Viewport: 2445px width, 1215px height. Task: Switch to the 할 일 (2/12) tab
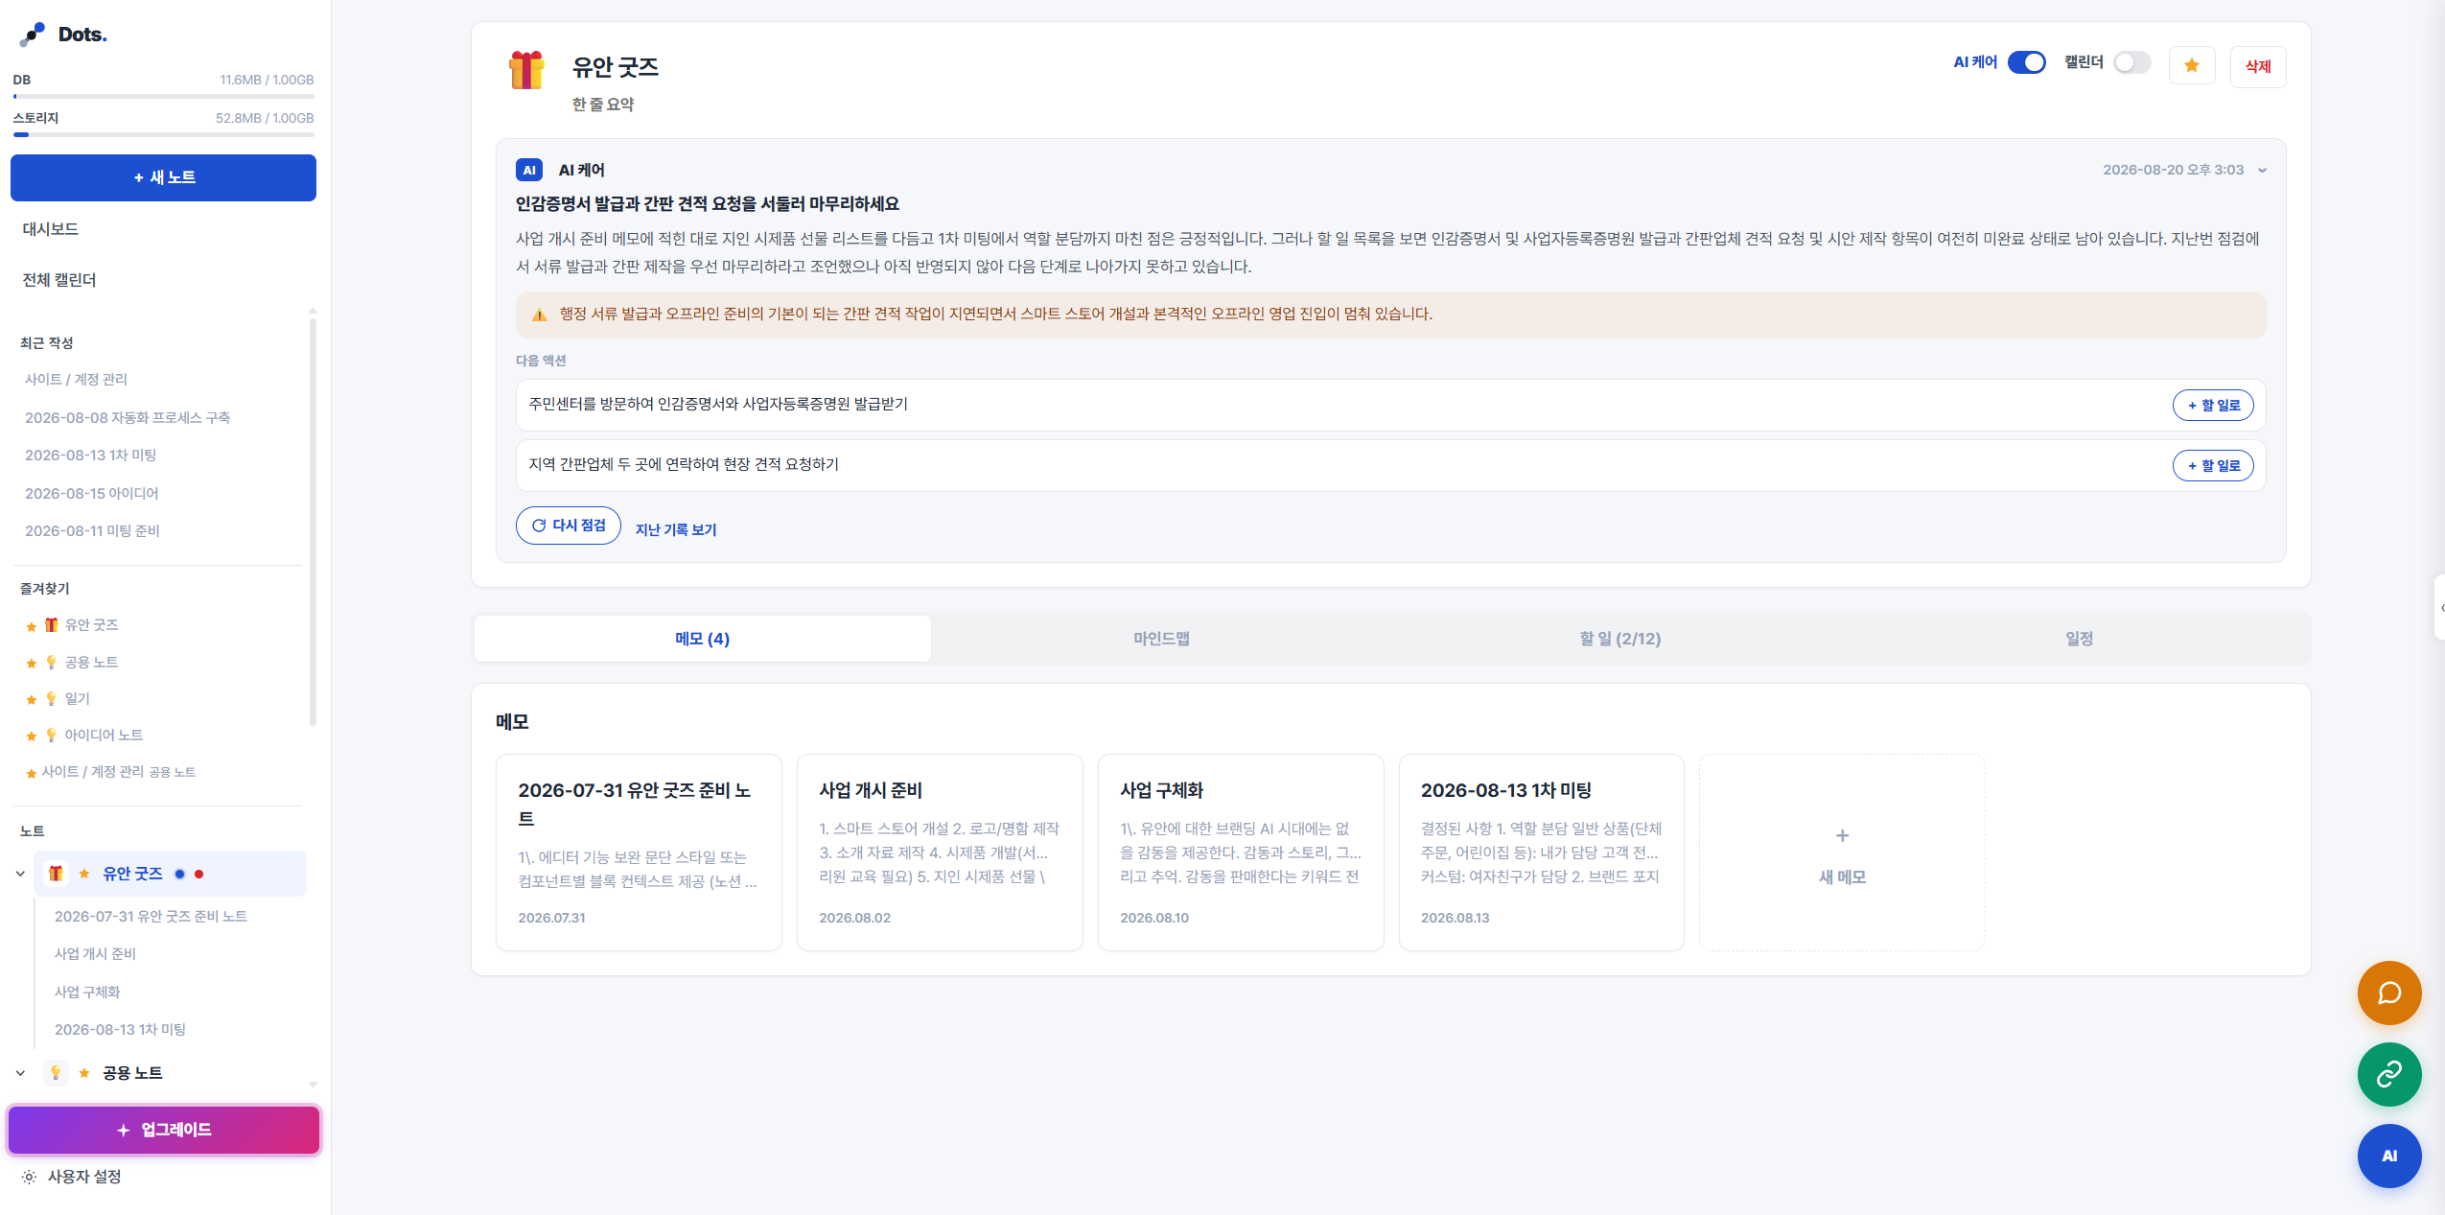[x=1619, y=639]
